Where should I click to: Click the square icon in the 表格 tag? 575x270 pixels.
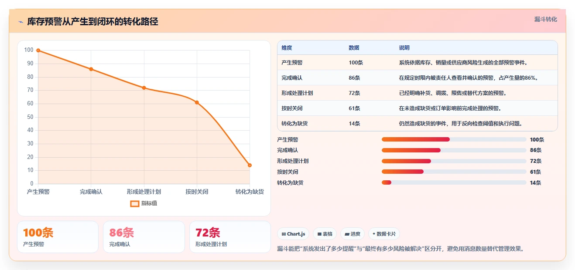(x=319, y=234)
